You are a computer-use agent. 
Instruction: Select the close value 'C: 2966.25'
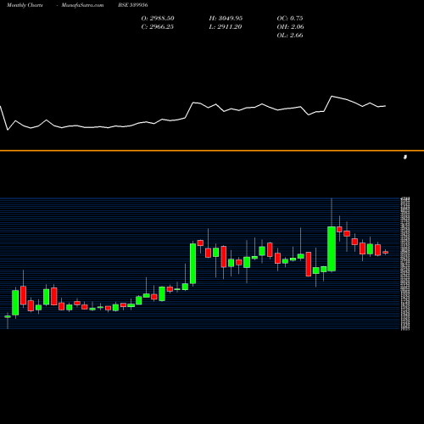click(x=158, y=27)
